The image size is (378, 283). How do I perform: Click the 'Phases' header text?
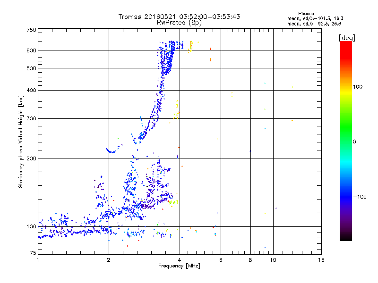coord(306,14)
